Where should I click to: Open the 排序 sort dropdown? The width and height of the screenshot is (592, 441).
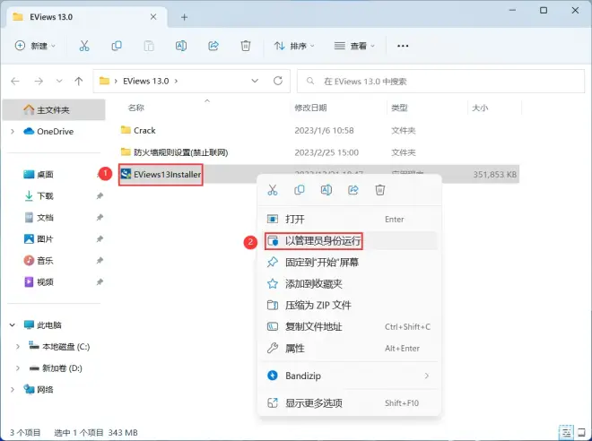pyautogui.click(x=294, y=46)
